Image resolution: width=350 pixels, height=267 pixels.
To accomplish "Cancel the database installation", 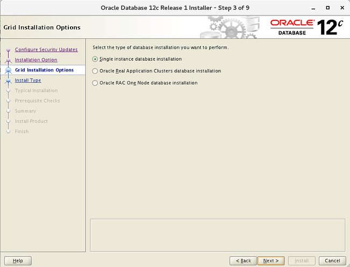I will click(329, 261).
